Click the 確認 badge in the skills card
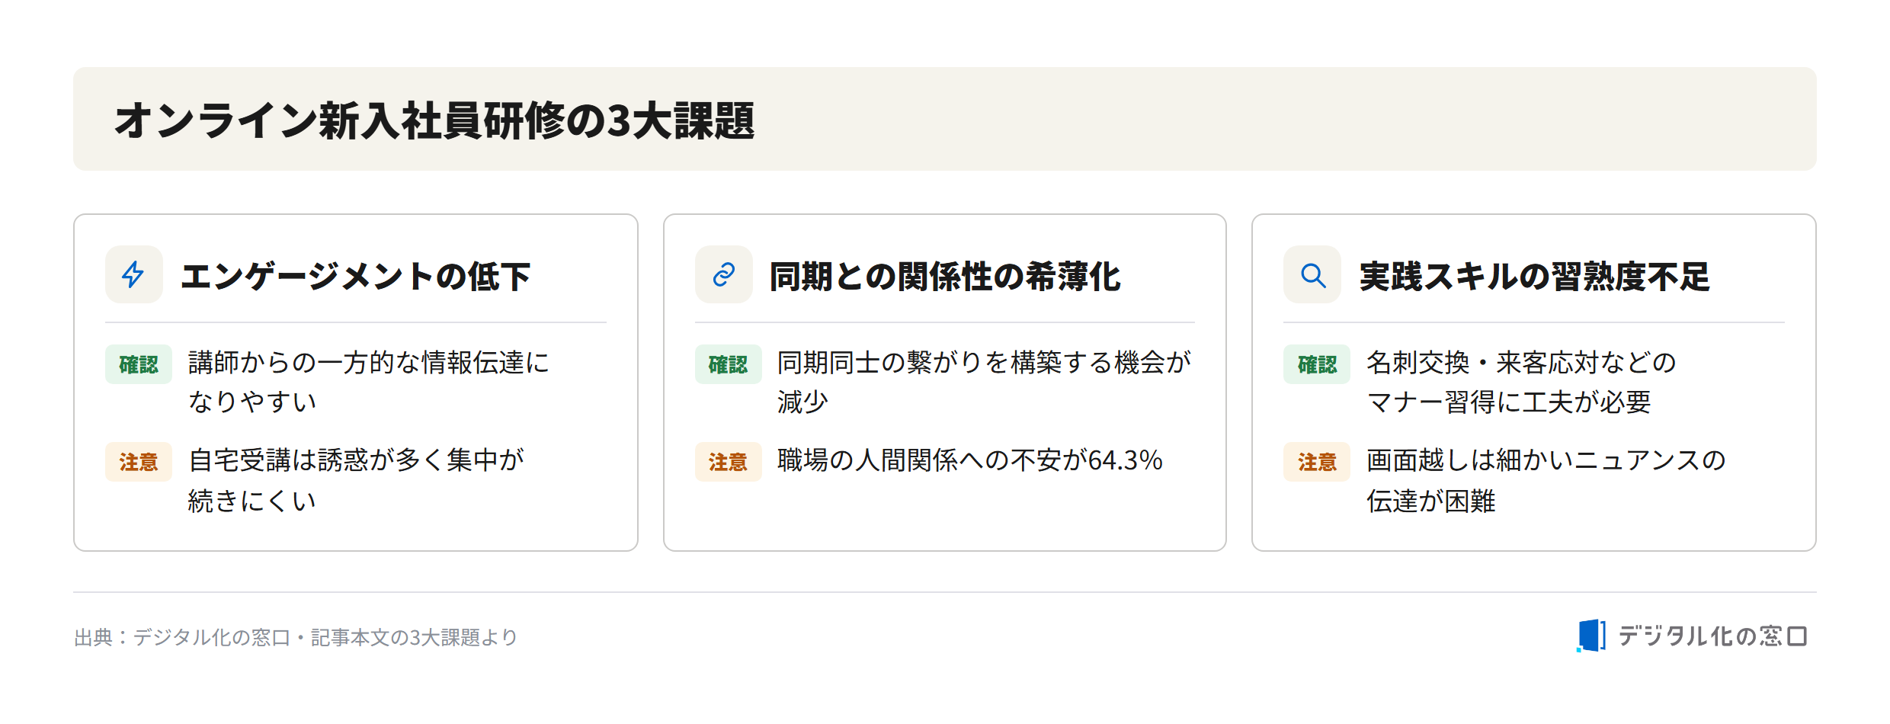Screen dimensions: 1890x724 (1317, 364)
